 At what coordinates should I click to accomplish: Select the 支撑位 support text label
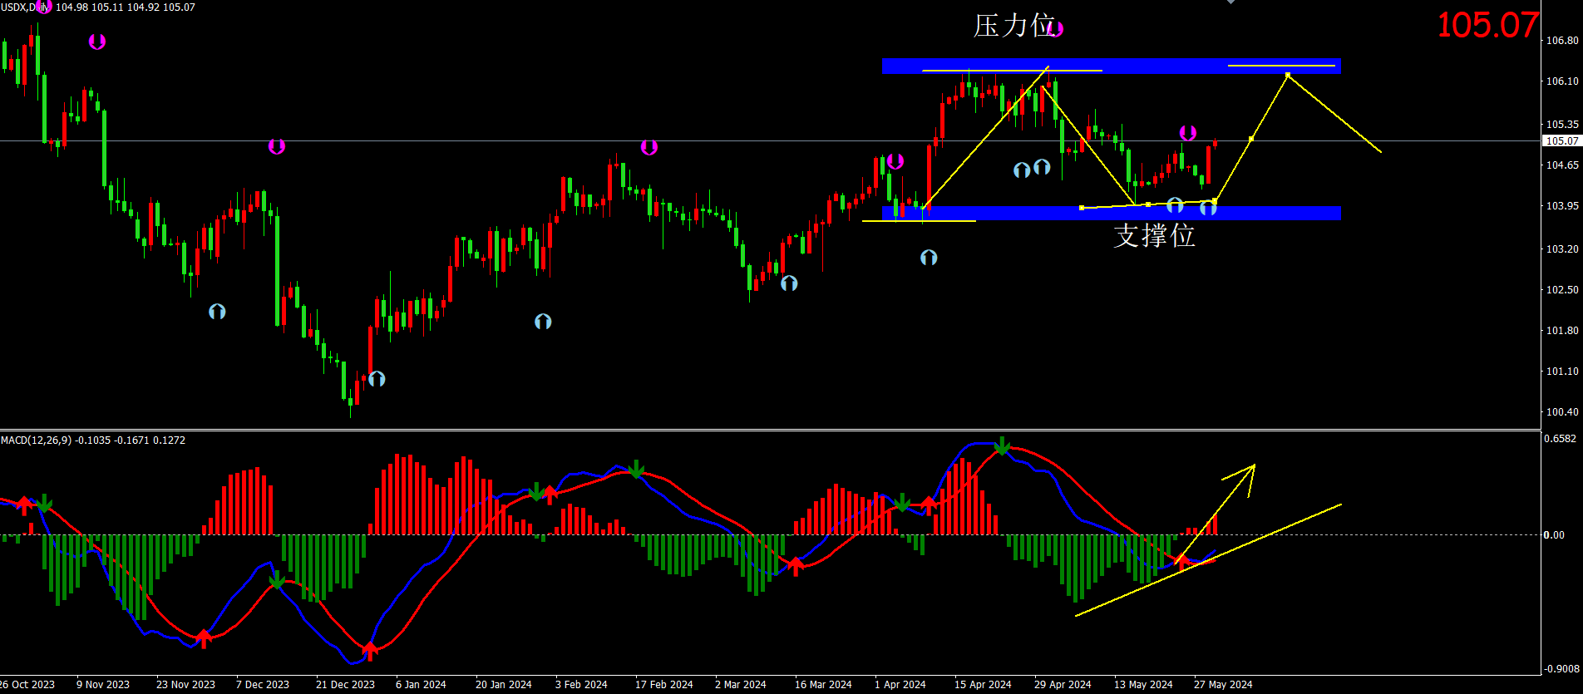(1154, 236)
